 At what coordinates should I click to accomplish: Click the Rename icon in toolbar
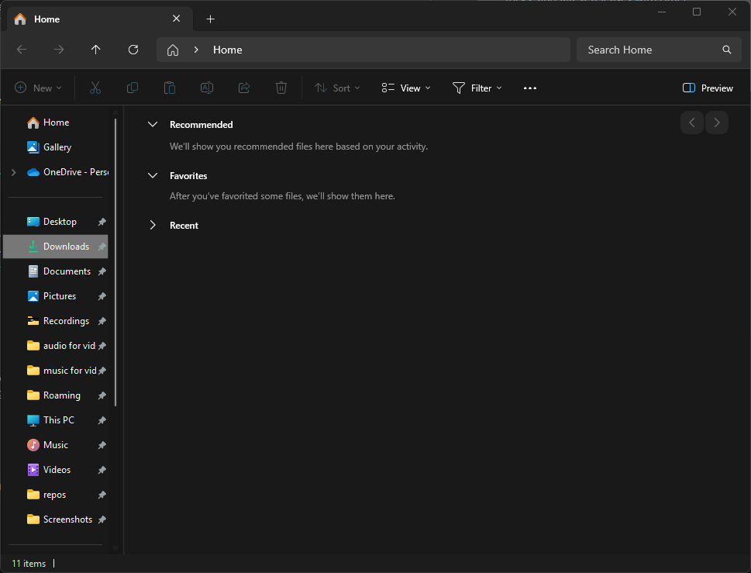(207, 88)
